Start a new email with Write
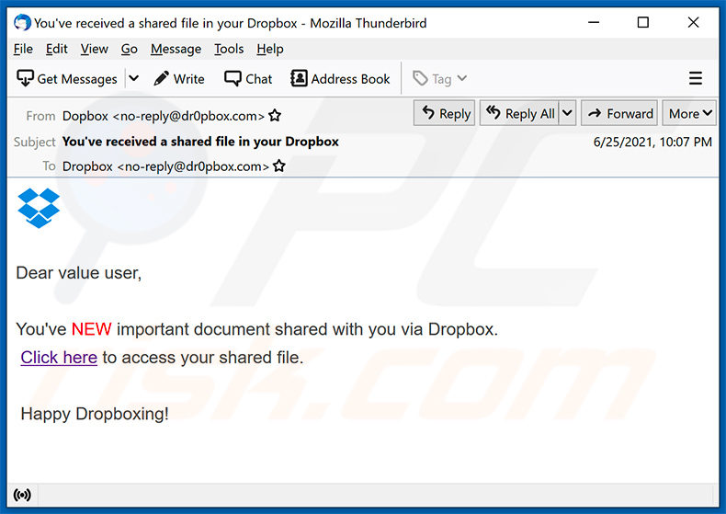Viewport: 726px width, 514px height. (x=179, y=79)
